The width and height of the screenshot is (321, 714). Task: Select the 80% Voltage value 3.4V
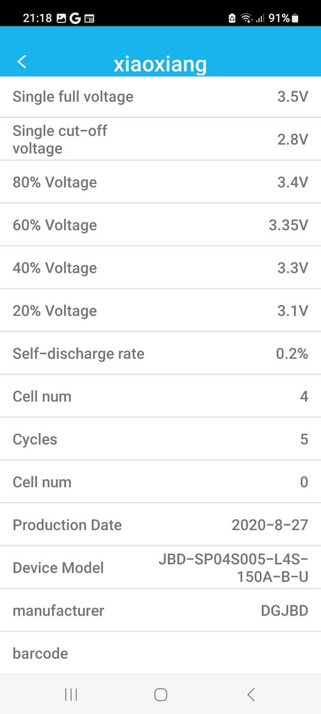293,182
